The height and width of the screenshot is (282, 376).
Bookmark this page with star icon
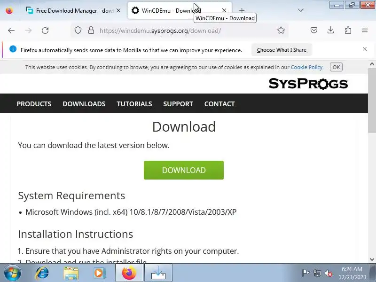tap(281, 30)
